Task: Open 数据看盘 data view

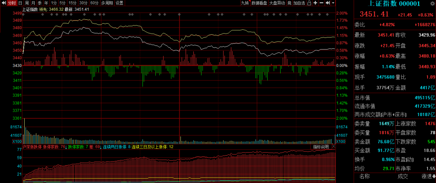Action: 259,3
